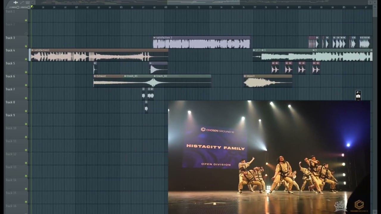The height and width of the screenshot is (214, 381).
Task: Click the scroll-right arrow on overview bar
Action: click(x=370, y=2)
